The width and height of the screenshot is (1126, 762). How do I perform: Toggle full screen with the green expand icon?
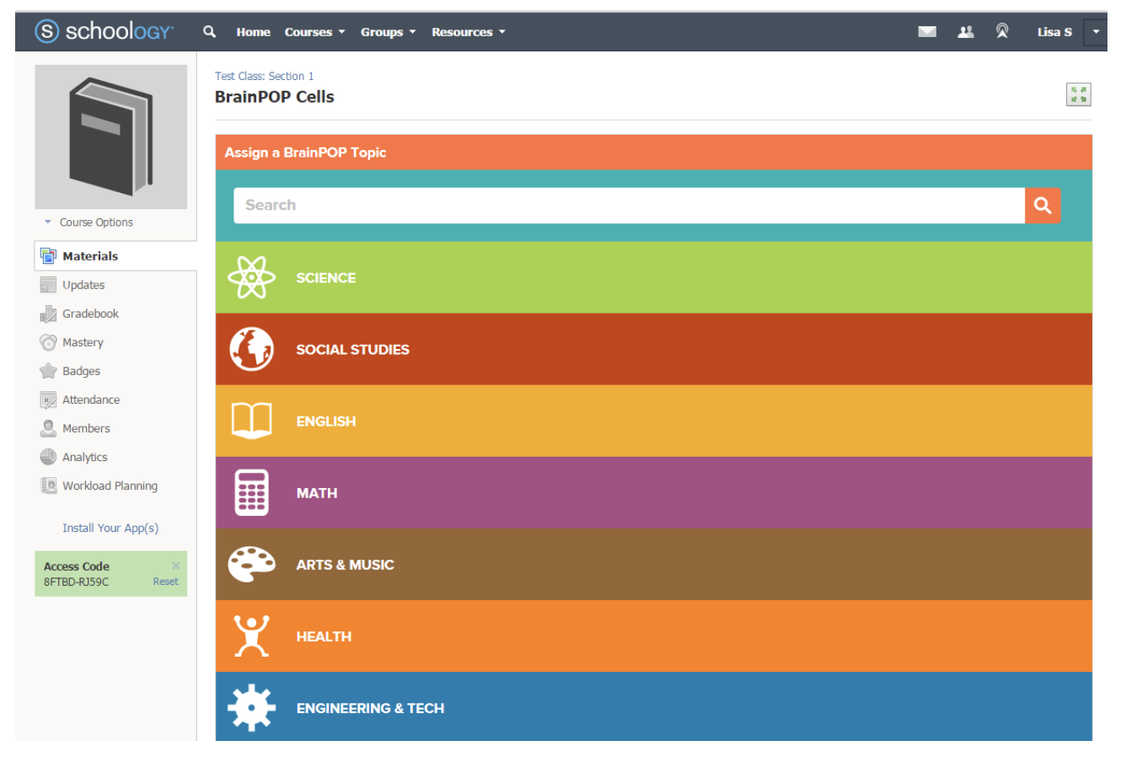1078,94
